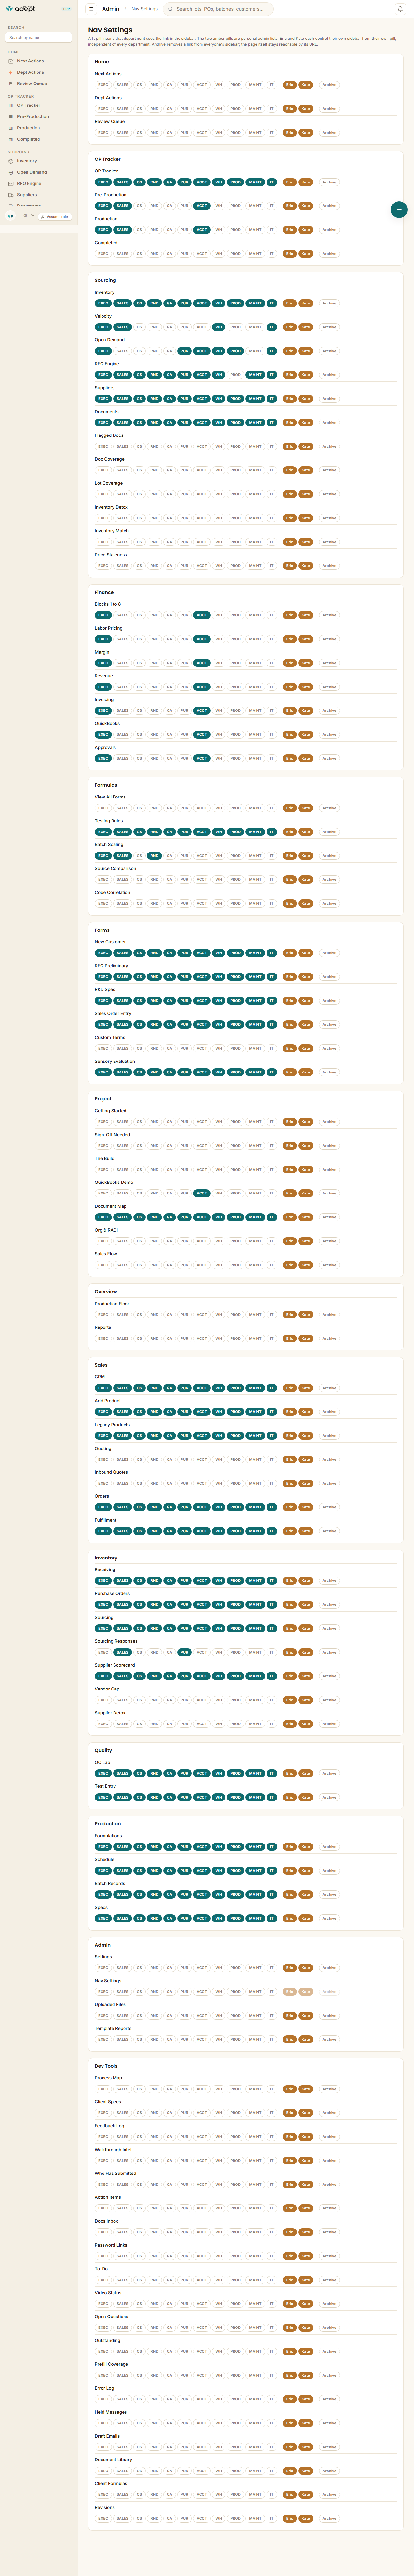414x2576 pixels.
Task: Toggle EXEC pill for the Next Actions row
Action: click(103, 85)
